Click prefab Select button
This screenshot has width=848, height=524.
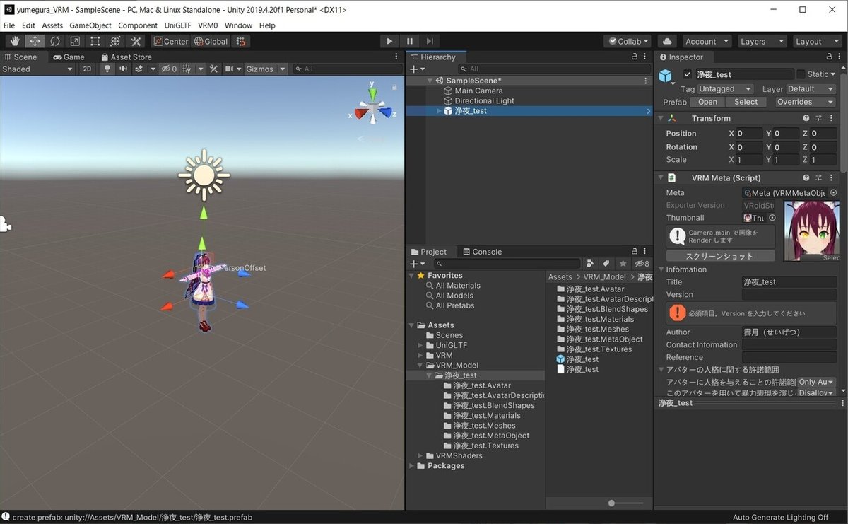pyautogui.click(x=746, y=102)
